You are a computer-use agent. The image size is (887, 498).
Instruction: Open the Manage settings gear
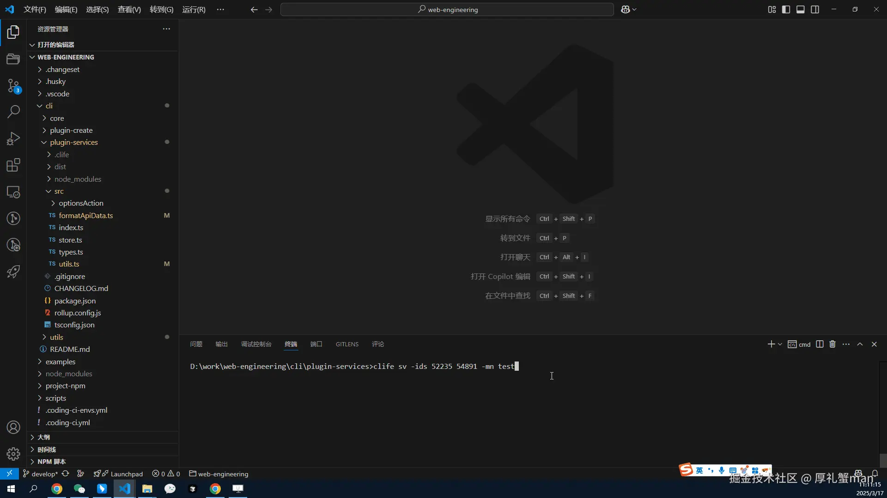click(x=13, y=454)
